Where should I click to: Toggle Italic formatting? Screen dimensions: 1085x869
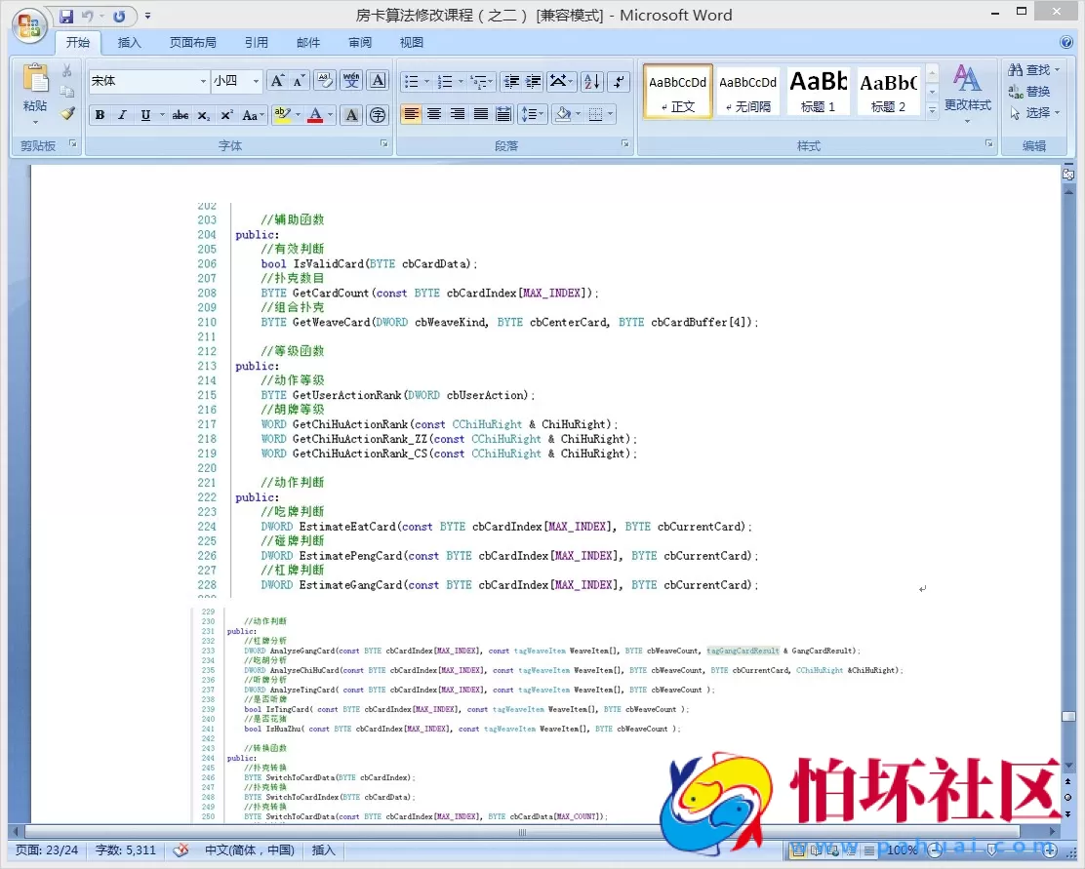click(x=122, y=115)
